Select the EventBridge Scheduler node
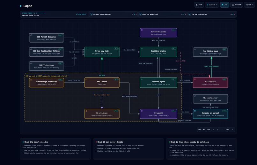The height and width of the screenshot is (165, 257). (x=47, y=83)
